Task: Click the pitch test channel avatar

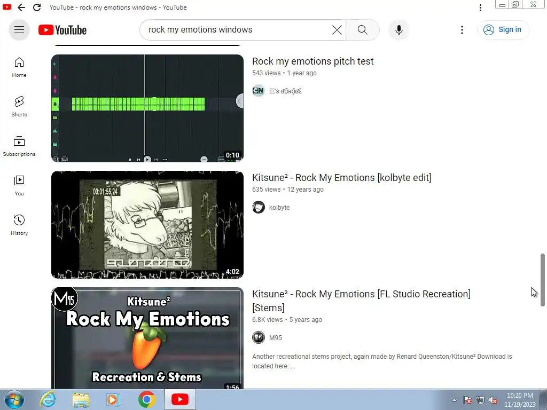Action: (x=259, y=91)
